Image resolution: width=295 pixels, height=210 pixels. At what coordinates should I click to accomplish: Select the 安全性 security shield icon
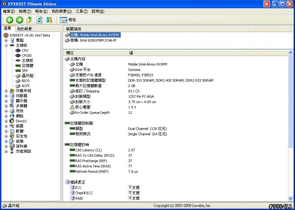tap(12, 136)
